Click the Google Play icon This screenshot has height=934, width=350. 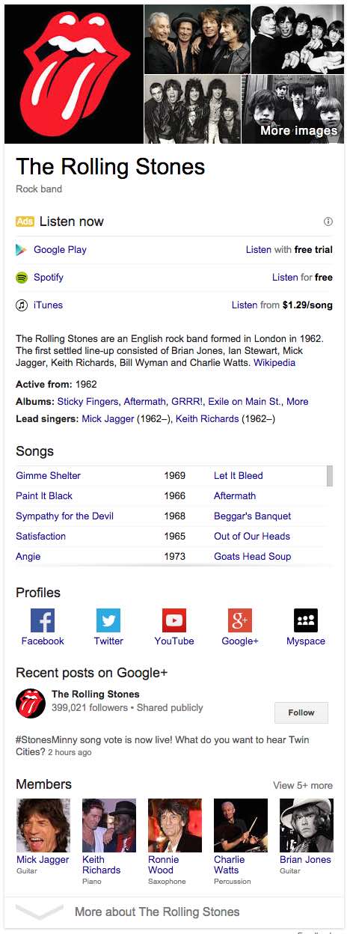tap(22, 250)
